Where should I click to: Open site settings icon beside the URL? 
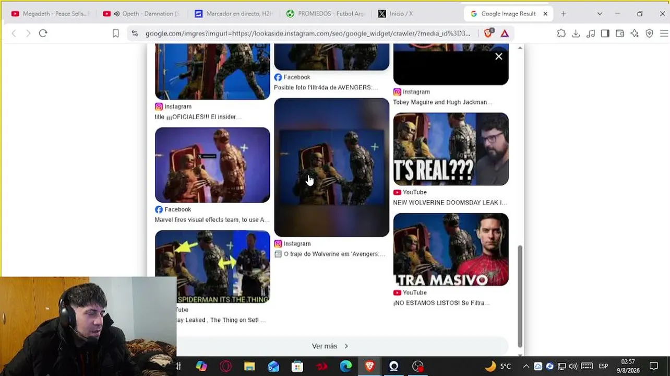tap(135, 33)
